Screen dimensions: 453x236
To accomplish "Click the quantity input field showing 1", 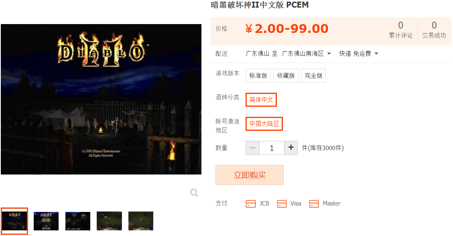I will click(x=272, y=148).
